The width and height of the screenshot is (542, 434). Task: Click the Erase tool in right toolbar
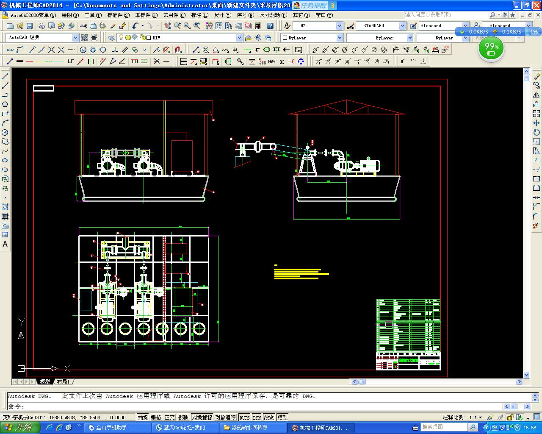[x=536, y=77]
